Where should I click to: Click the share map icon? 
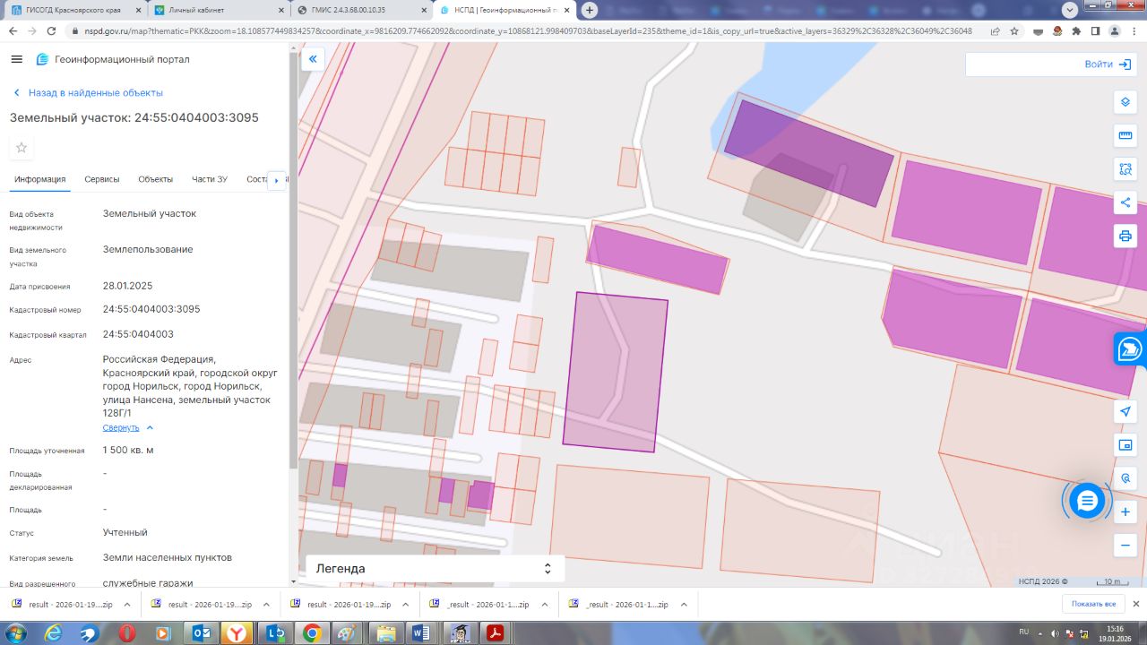pyautogui.click(x=1125, y=202)
